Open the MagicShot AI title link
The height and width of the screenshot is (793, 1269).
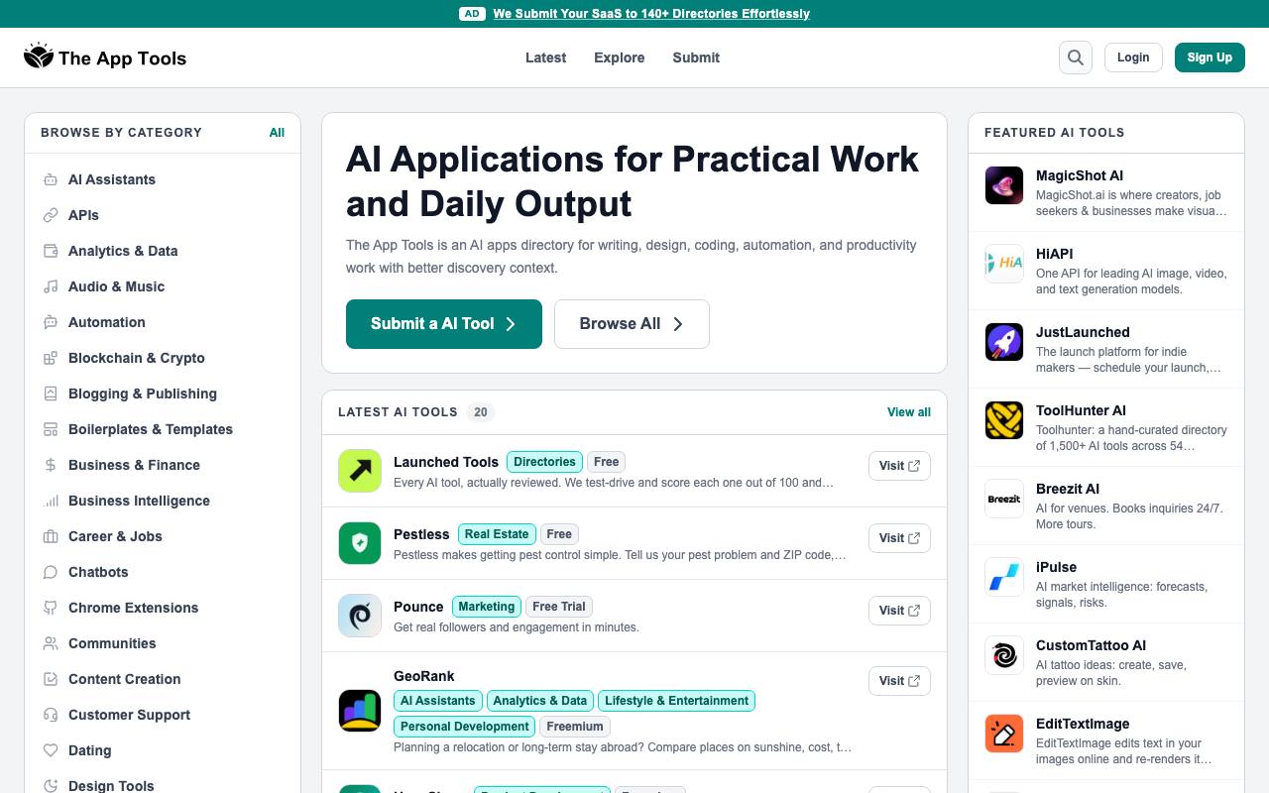1080,175
